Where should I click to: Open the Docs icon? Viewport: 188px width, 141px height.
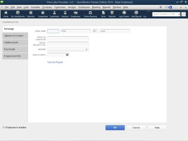[103, 14]
